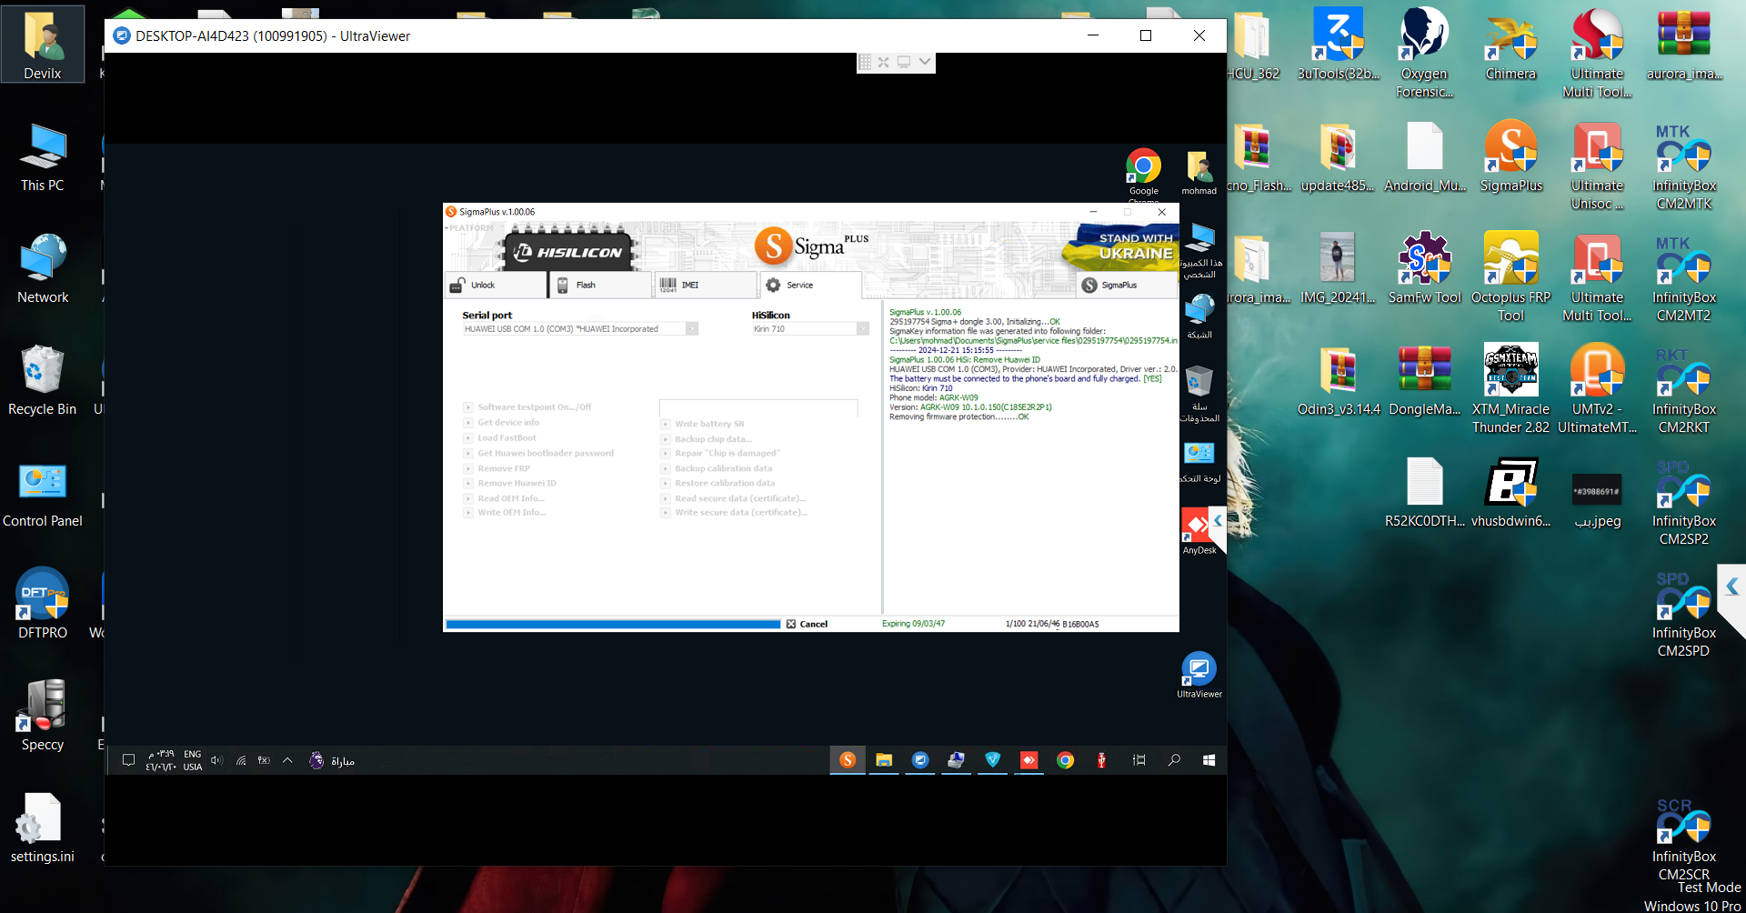Click the AnyDesk icon on remote taskbar

(x=1029, y=760)
